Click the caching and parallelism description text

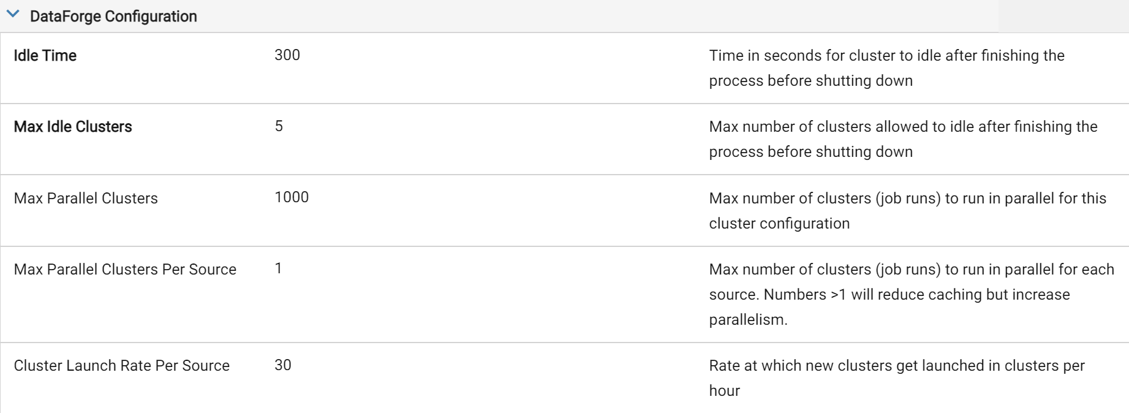click(912, 294)
